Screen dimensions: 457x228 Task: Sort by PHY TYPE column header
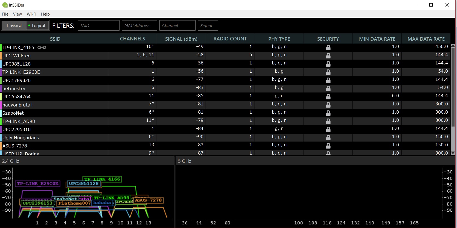pos(279,39)
